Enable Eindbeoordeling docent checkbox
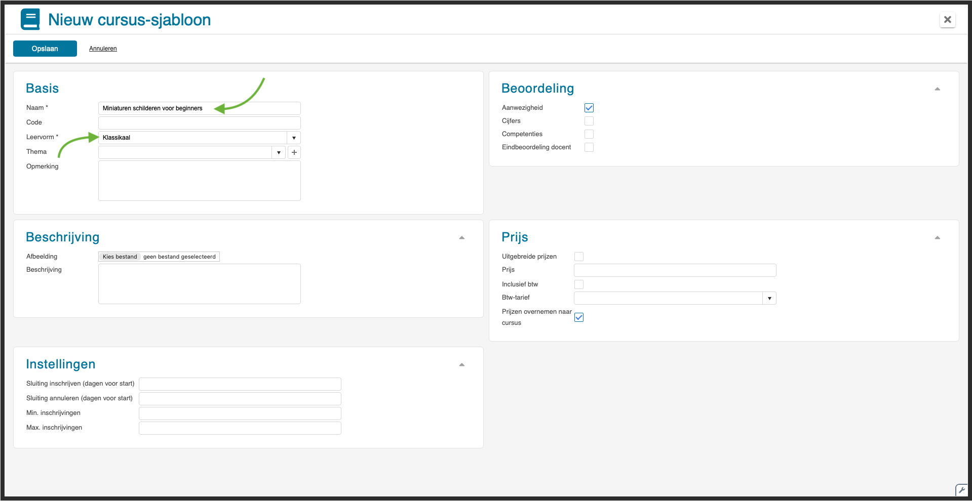 (589, 147)
